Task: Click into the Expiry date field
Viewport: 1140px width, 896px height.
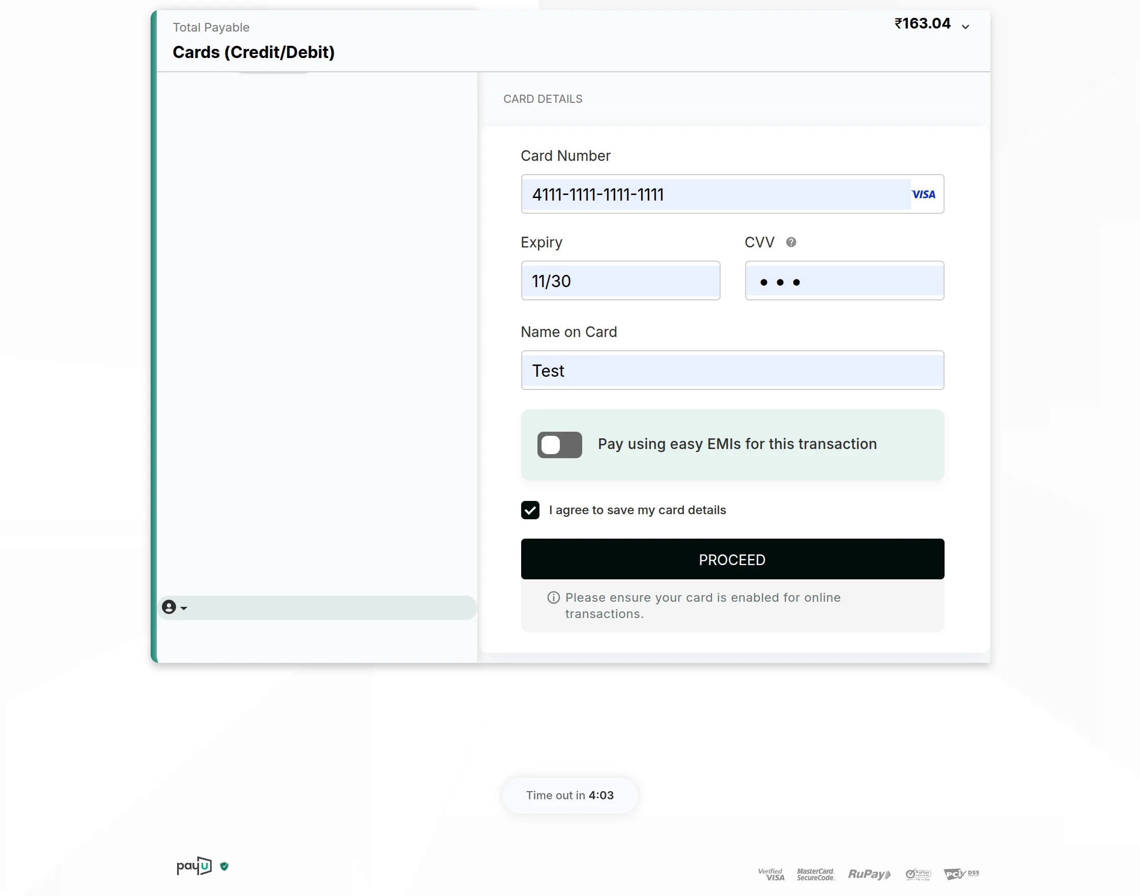Action: (x=620, y=281)
